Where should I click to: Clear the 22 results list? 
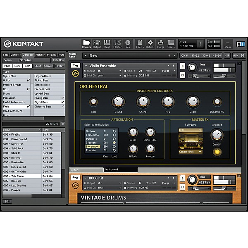point(63,124)
